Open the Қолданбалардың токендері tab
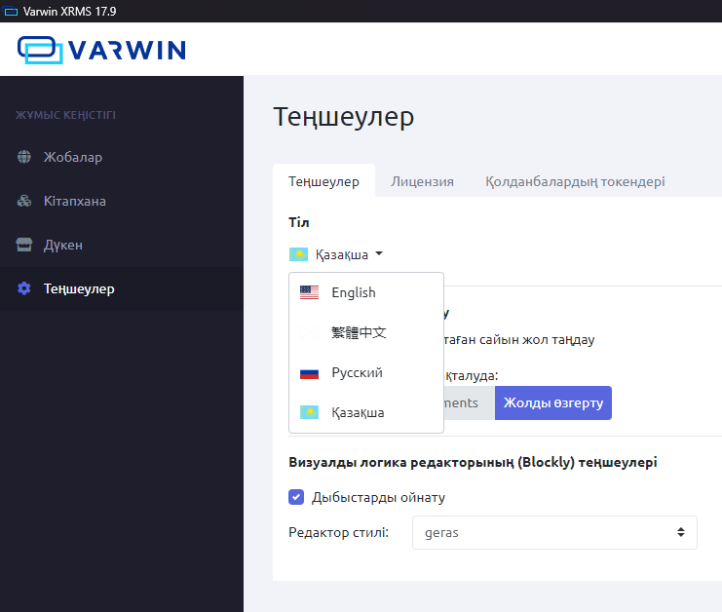This screenshot has width=722, height=612. (575, 181)
